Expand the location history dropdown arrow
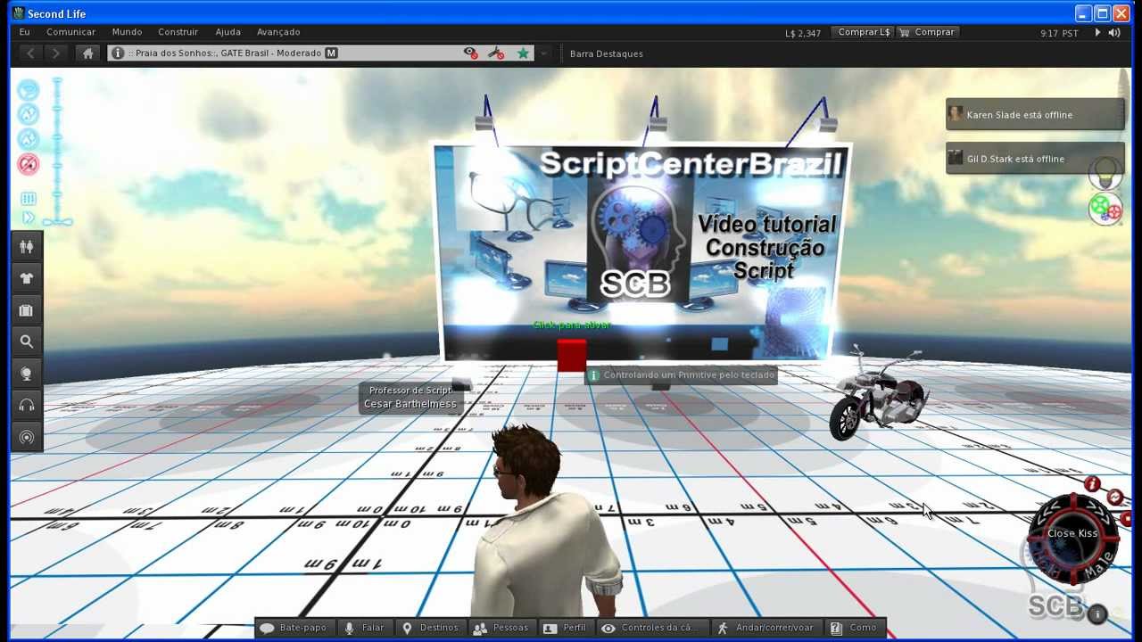This screenshot has height=642, width=1142. pyautogui.click(x=543, y=53)
